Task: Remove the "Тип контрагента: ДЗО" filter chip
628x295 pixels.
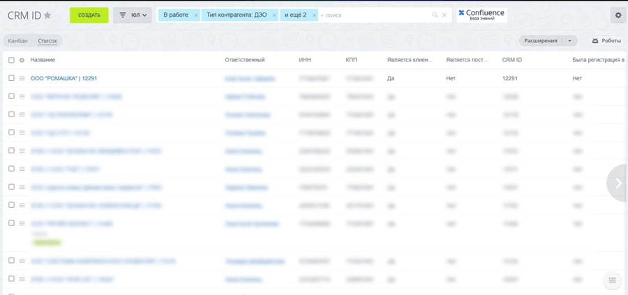Action: point(274,15)
